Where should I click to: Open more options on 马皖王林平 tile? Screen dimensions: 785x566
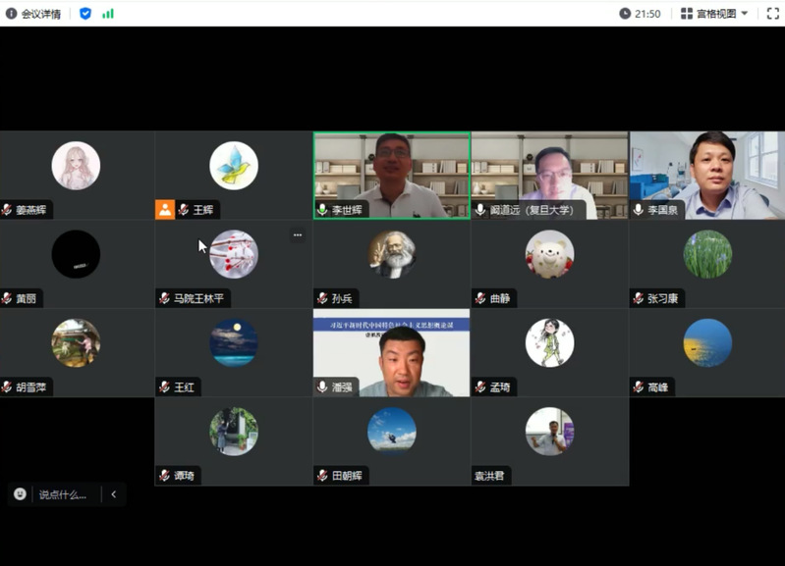click(x=298, y=235)
